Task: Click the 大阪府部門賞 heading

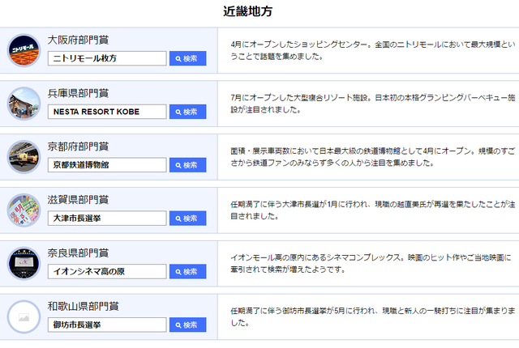Action: click(78, 40)
